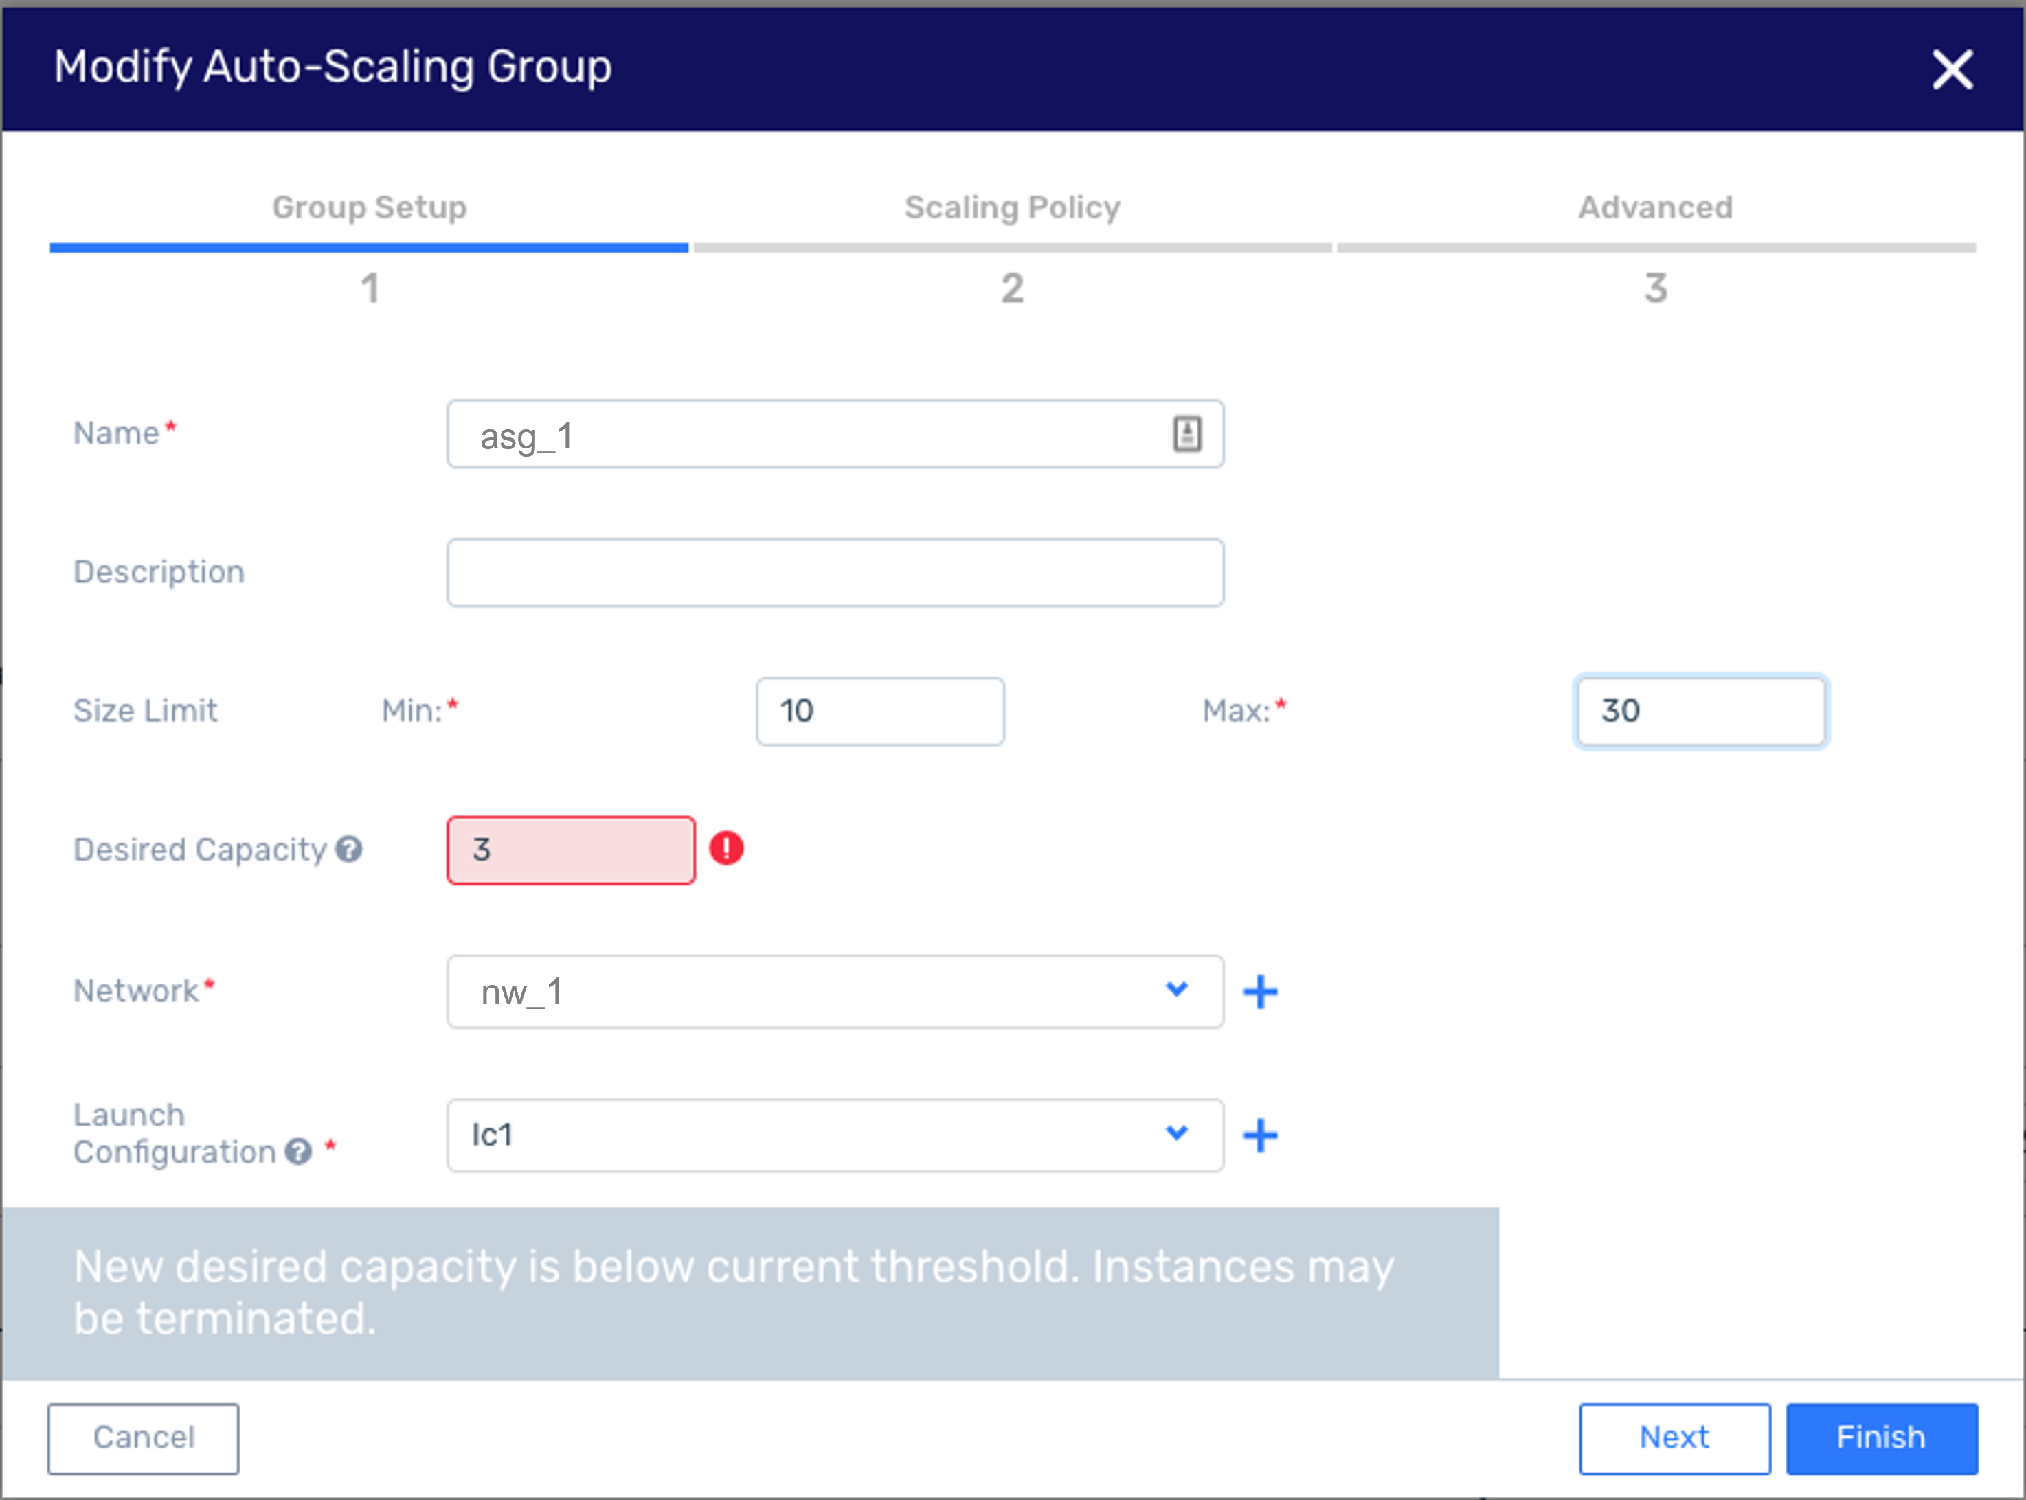This screenshot has width=2026, height=1500.
Task: Select the Min size field with 10
Action: coord(881,711)
